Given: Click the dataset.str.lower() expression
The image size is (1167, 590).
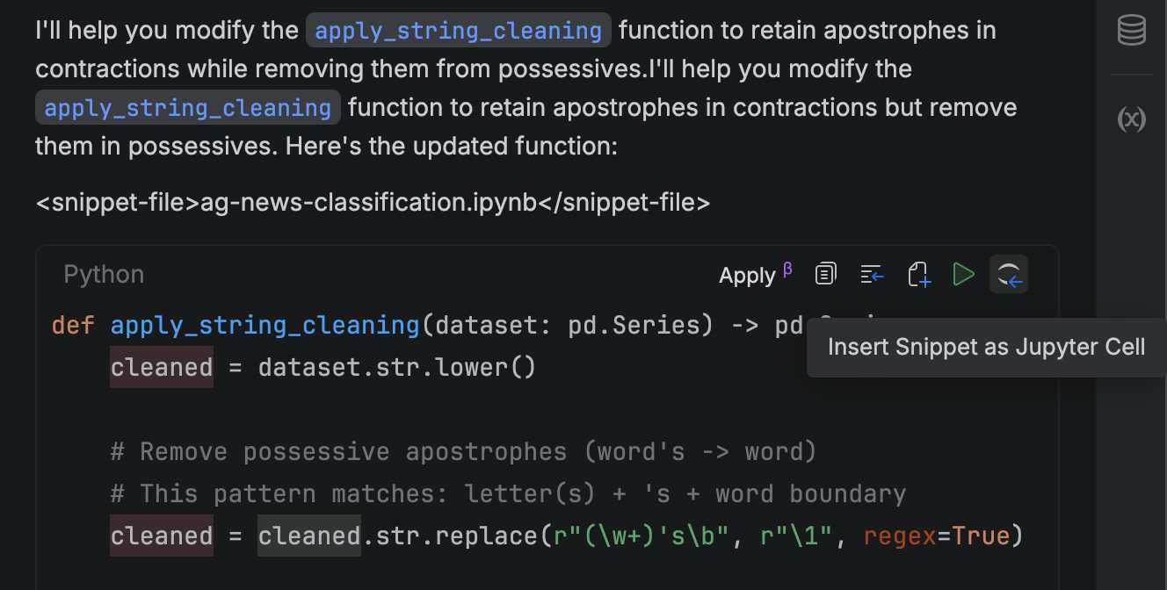Looking at the screenshot, I should [396, 367].
